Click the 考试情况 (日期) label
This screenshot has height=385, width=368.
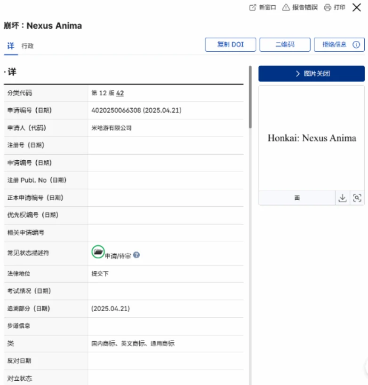click(29, 291)
